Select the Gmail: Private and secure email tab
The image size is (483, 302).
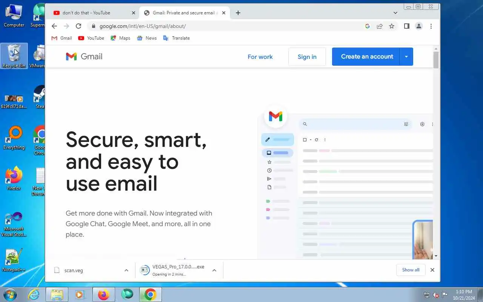185,13
